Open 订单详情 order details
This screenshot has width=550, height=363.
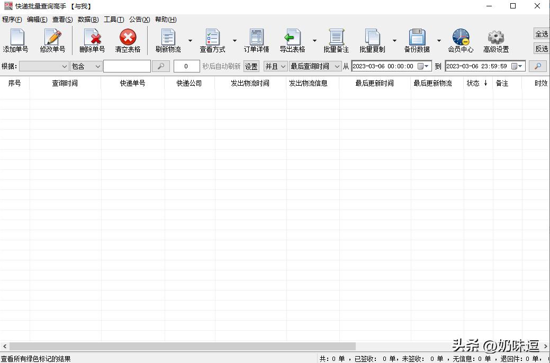[256, 40]
